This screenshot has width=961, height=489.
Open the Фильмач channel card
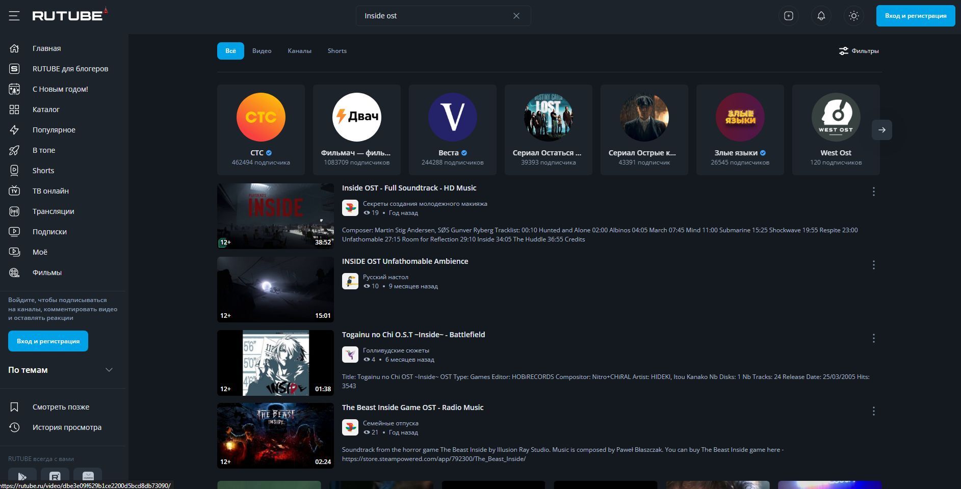tap(357, 130)
